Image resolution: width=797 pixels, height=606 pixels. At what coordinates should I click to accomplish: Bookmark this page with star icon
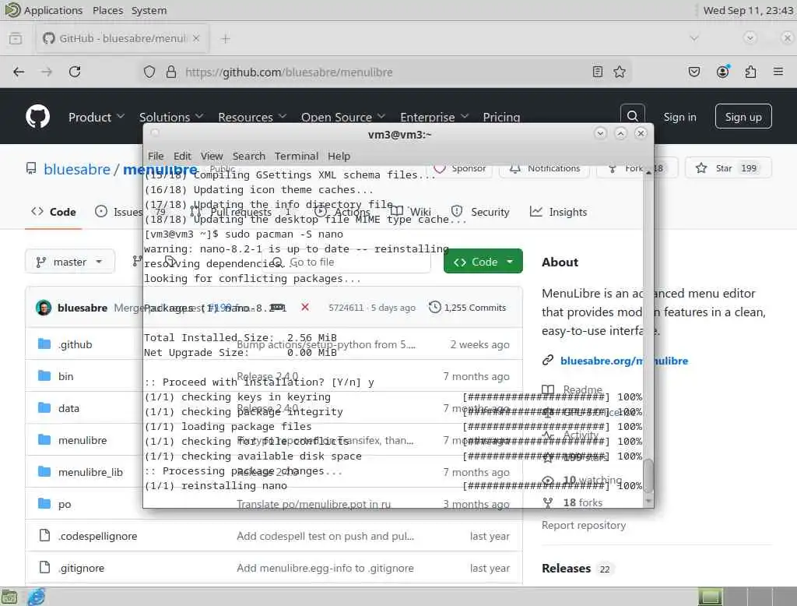(619, 72)
